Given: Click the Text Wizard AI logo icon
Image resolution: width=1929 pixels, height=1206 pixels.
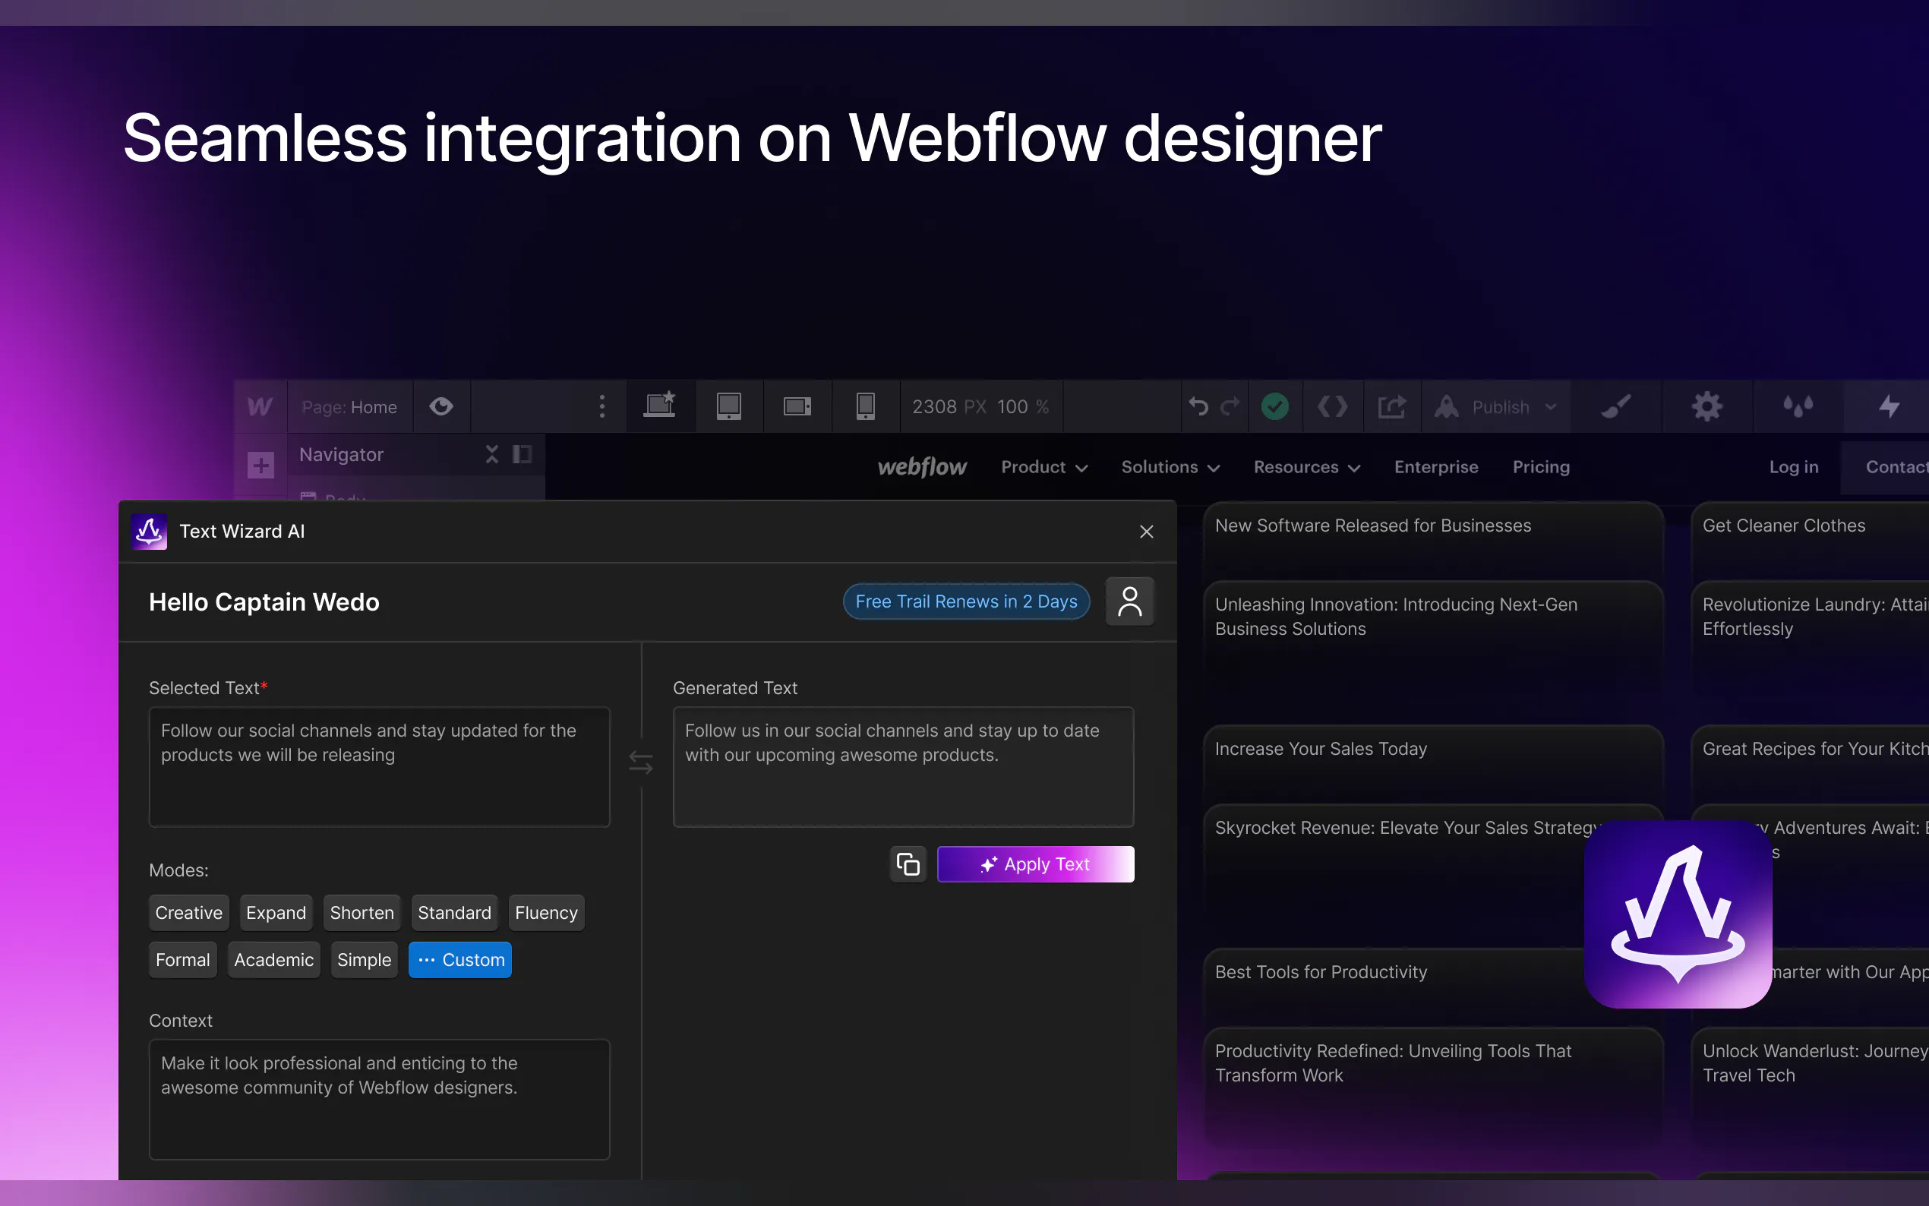Looking at the screenshot, I should tap(149, 531).
